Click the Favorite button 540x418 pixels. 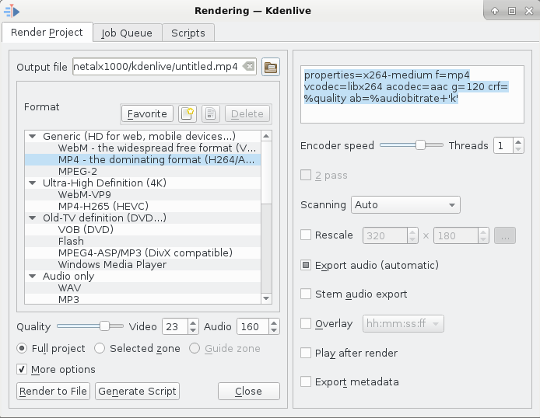(147, 113)
